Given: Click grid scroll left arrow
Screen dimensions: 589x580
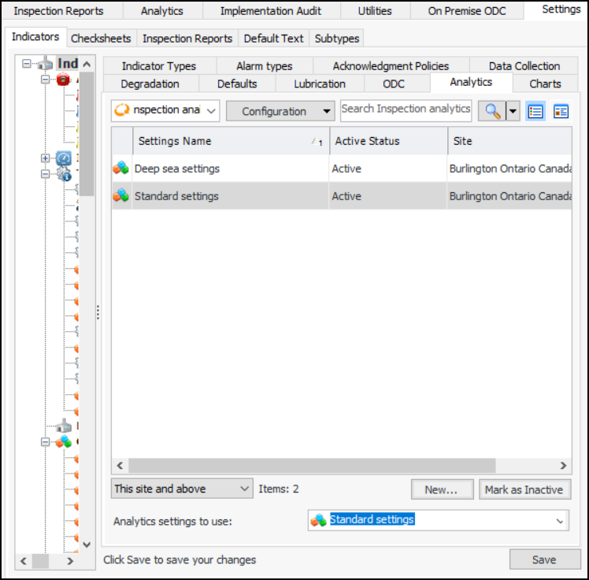Looking at the screenshot, I should [x=120, y=466].
